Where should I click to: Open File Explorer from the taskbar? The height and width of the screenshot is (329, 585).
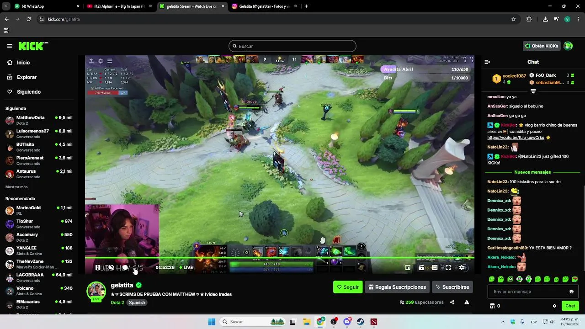(307, 322)
